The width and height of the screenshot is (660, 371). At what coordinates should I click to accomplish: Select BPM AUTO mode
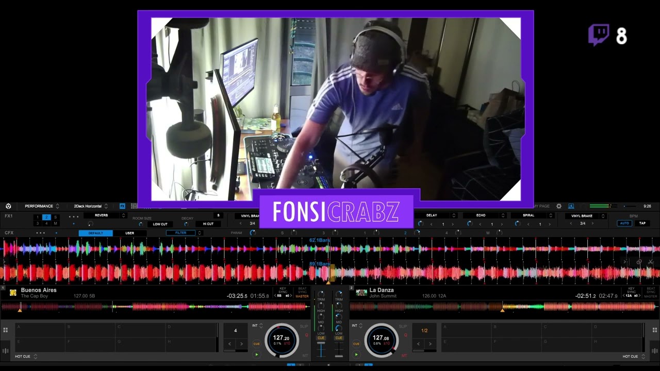[x=624, y=223]
